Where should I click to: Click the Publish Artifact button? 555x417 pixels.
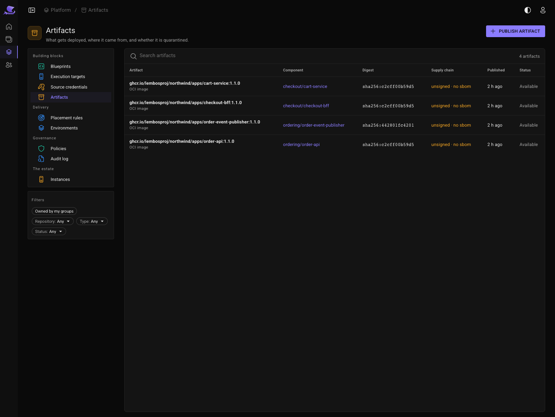click(x=515, y=31)
